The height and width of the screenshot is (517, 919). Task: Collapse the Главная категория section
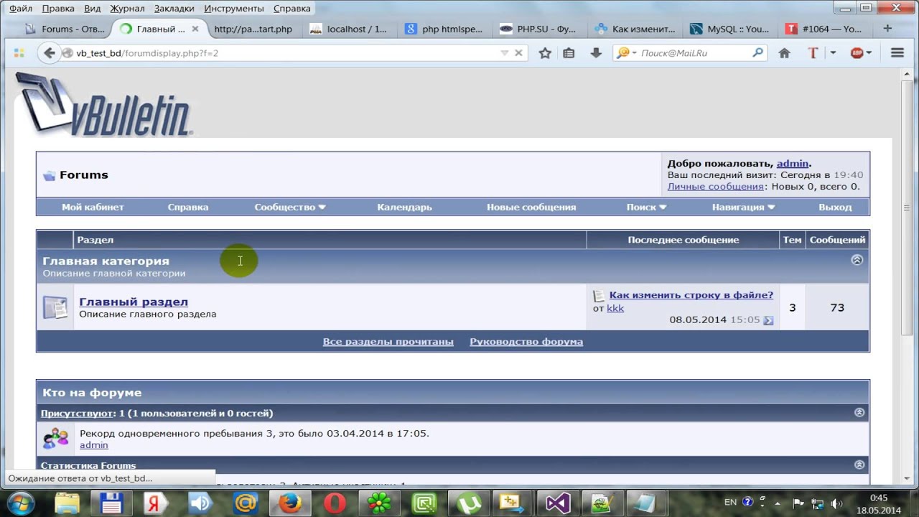pyautogui.click(x=857, y=260)
